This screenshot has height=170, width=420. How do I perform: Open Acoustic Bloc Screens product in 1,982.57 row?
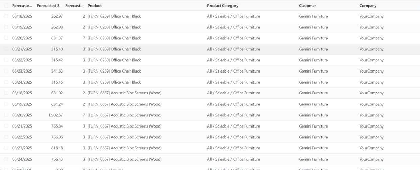pyautogui.click(x=125, y=115)
